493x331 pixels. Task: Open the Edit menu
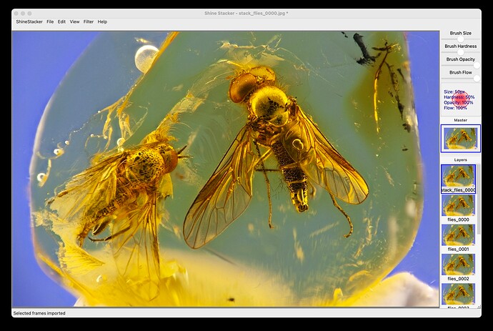pyautogui.click(x=61, y=22)
